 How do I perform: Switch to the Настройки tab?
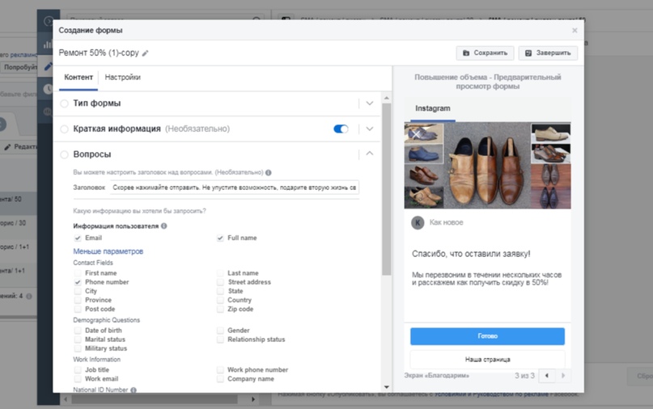click(x=122, y=78)
